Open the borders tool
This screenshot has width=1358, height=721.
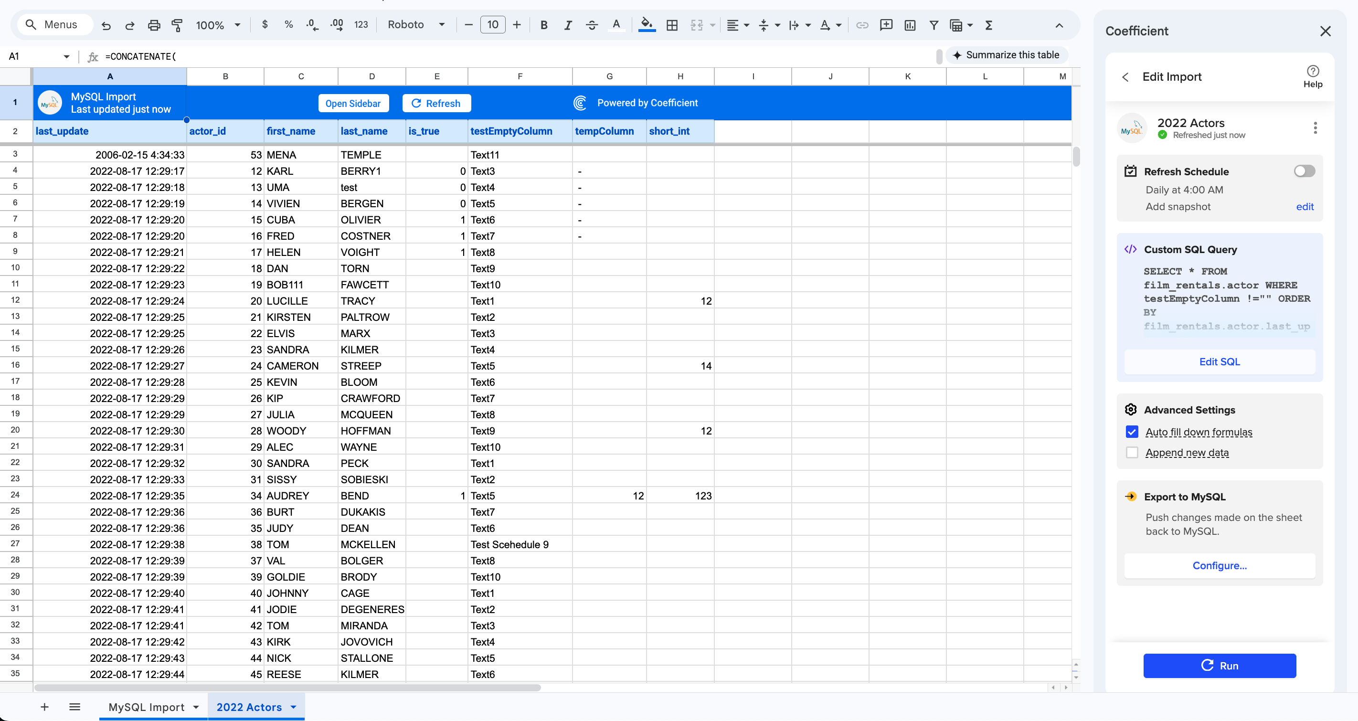[x=672, y=25]
